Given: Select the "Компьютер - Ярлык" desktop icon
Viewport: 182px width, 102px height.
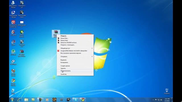Looking at the screenshot, I should click(13, 14).
